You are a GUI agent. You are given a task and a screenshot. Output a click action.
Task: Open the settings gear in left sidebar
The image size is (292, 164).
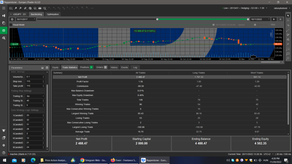pos(4,145)
